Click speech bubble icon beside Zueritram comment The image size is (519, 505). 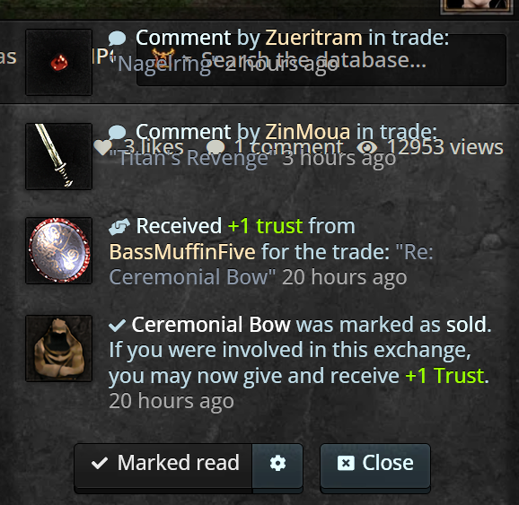click(x=117, y=38)
